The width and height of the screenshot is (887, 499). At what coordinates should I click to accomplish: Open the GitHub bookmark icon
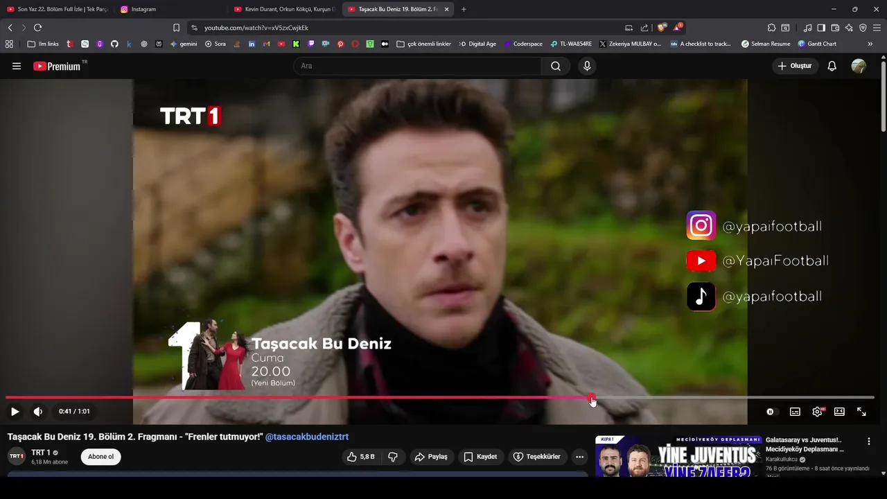pos(114,44)
